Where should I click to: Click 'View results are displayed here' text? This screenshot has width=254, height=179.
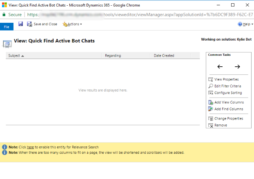(103, 90)
